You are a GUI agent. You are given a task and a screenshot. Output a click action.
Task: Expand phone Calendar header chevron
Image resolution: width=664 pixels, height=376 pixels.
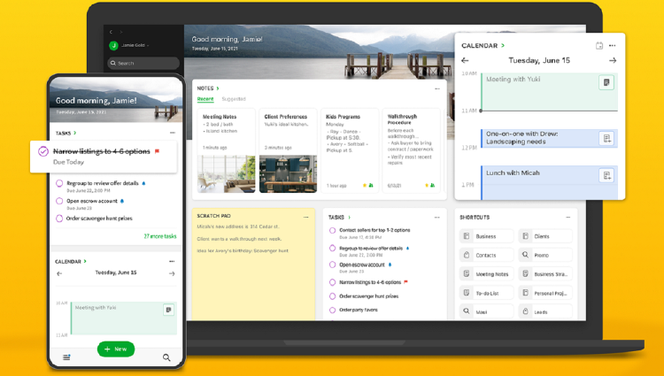pos(85,261)
